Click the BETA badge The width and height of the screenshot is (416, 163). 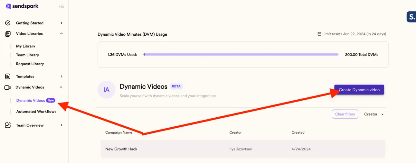176,86
